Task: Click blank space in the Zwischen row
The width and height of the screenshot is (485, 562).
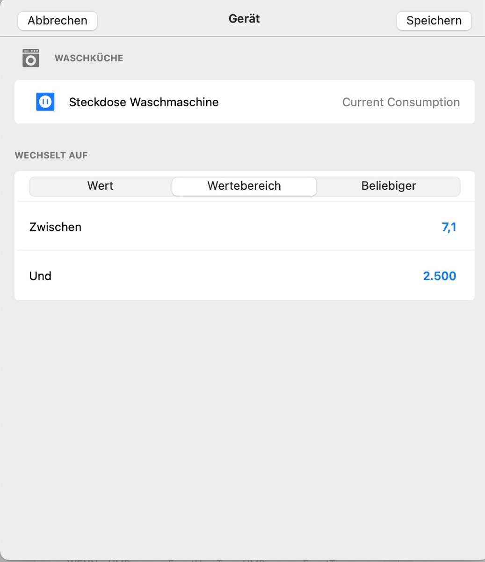Action: coord(257,227)
